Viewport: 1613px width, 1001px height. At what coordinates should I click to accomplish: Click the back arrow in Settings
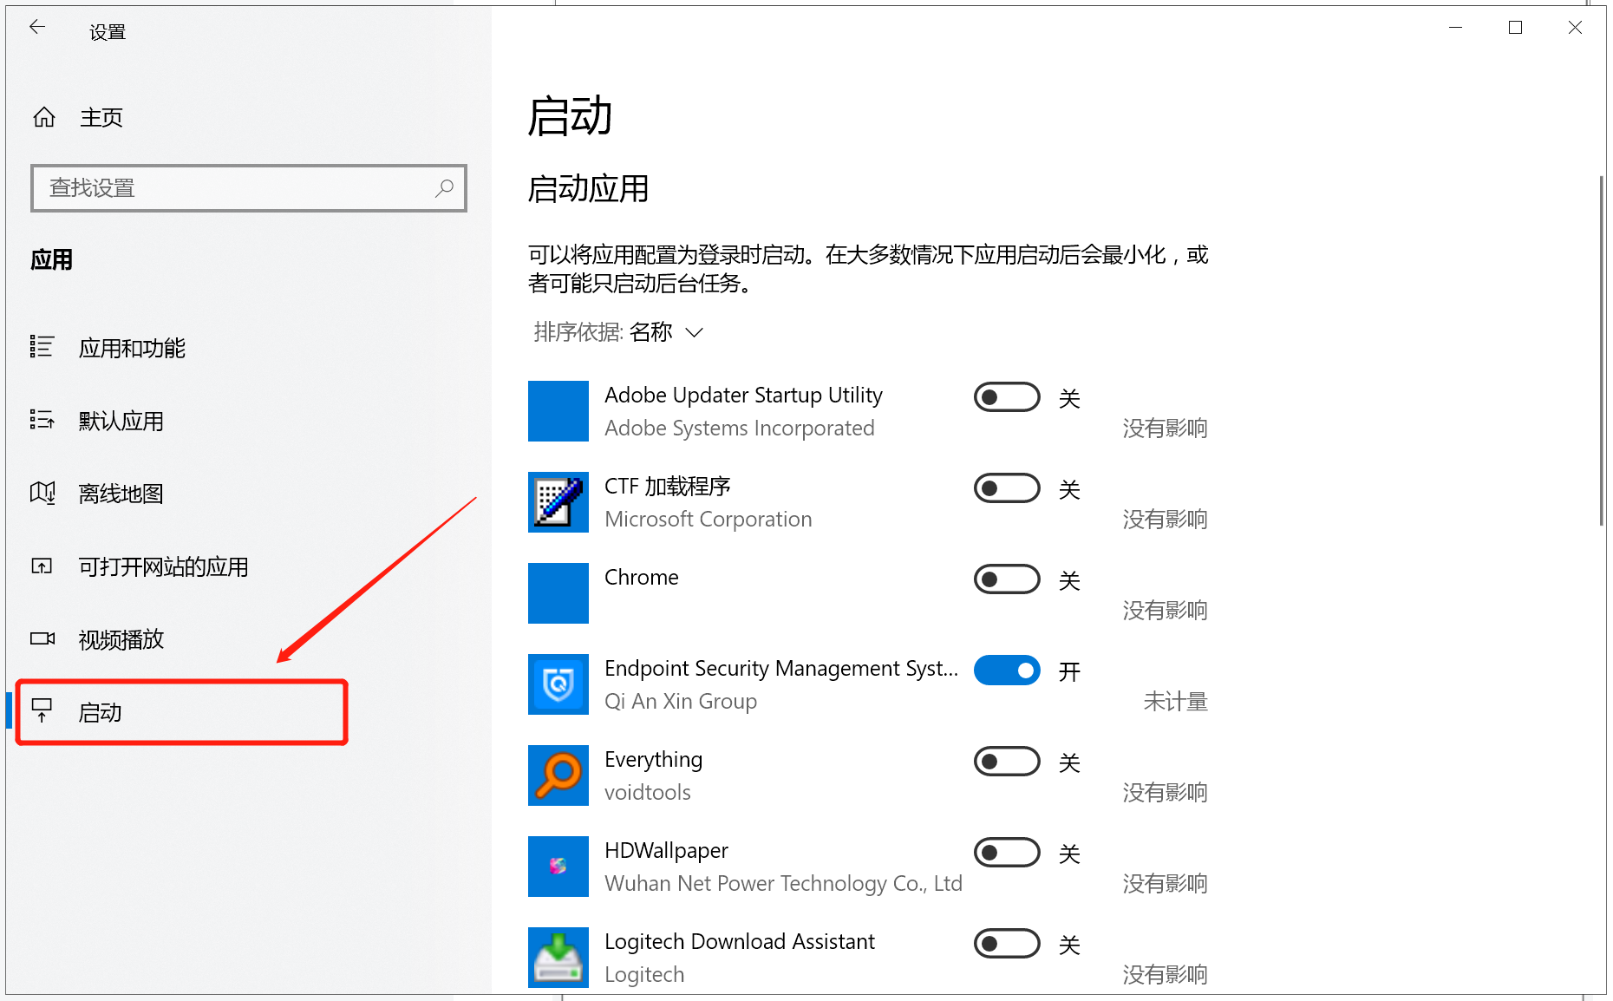coord(36,28)
